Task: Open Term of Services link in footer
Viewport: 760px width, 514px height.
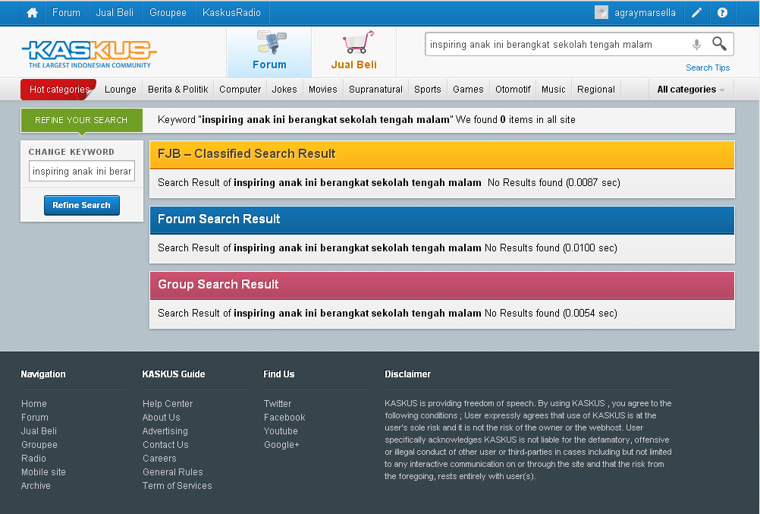Action: (177, 485)
